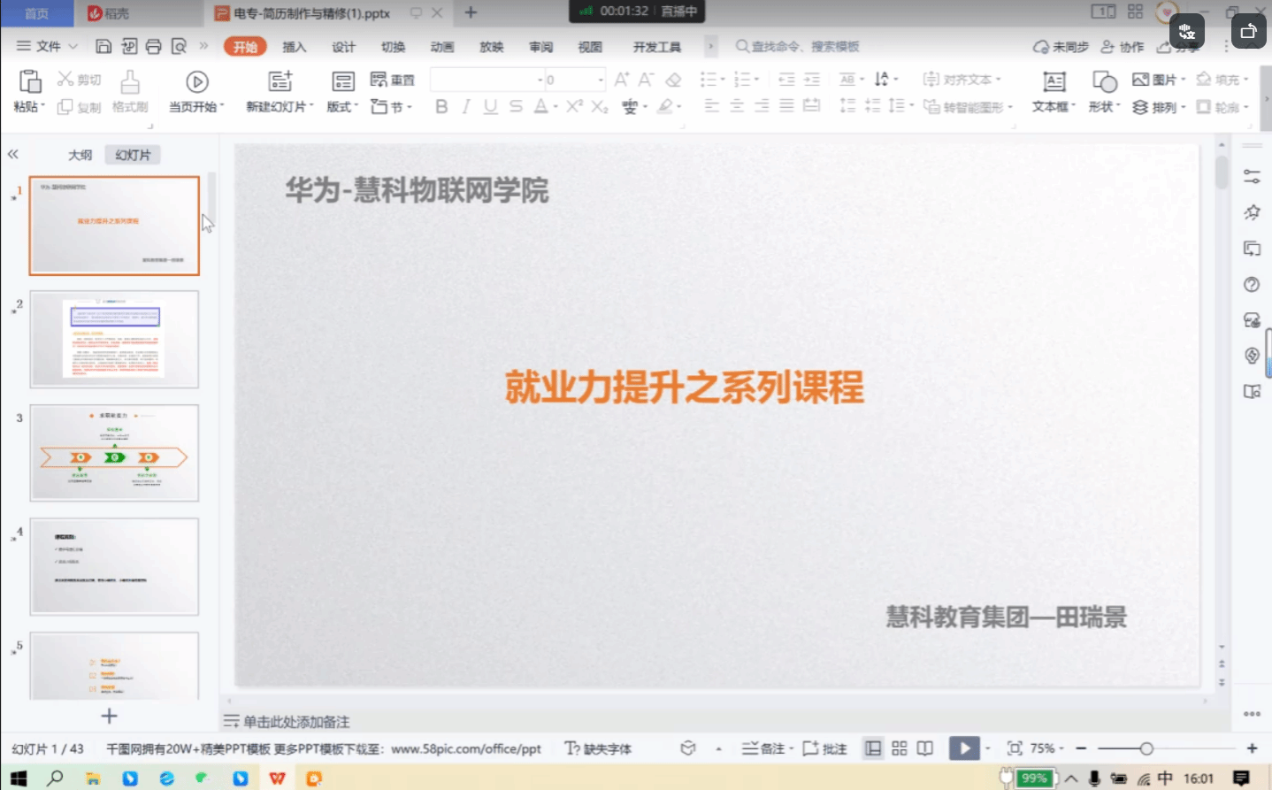Switch to Normal view in status bar
The height and width of the screenshot is (790, 1272).
[x=873, y=748]
